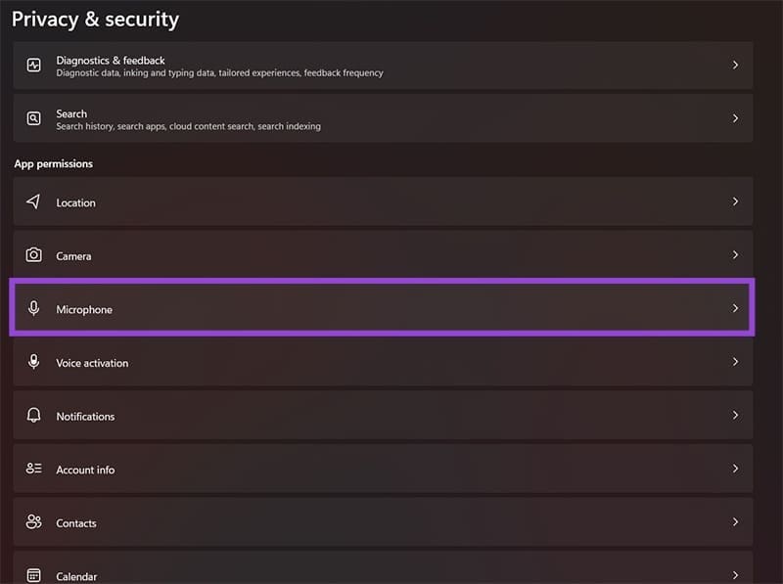Expand the Diagnostics & feedback chevron
Image resolution: width=783 pixels, height=584 pixels.
[735, 66]
